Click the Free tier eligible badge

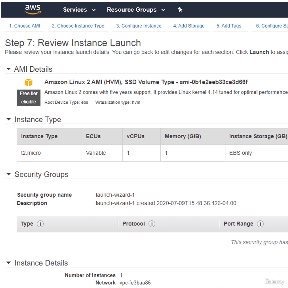[28, 98]
